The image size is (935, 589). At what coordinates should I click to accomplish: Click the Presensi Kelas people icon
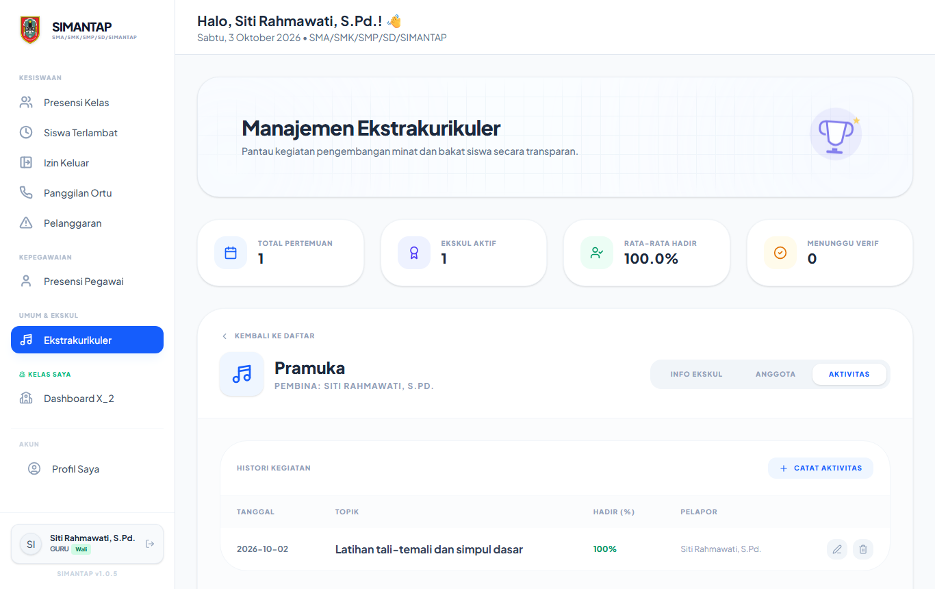(x=26, y=103)
